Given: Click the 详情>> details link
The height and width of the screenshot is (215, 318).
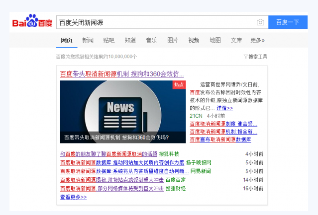Looking at the screenshot, I should coord(224,108).
